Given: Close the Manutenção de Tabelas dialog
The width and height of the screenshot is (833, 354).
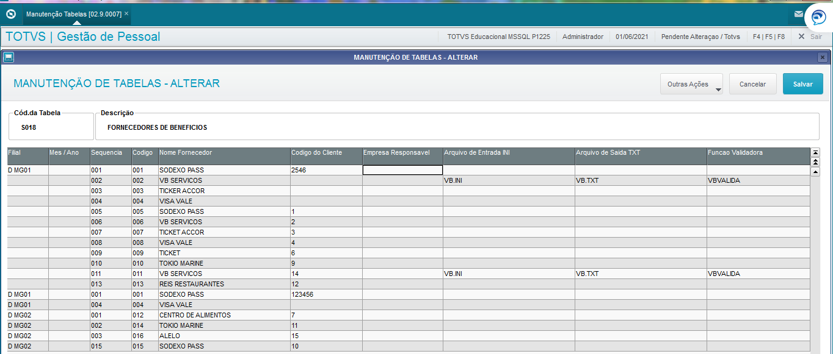Looking at the screenshot, I should [823, 57].
